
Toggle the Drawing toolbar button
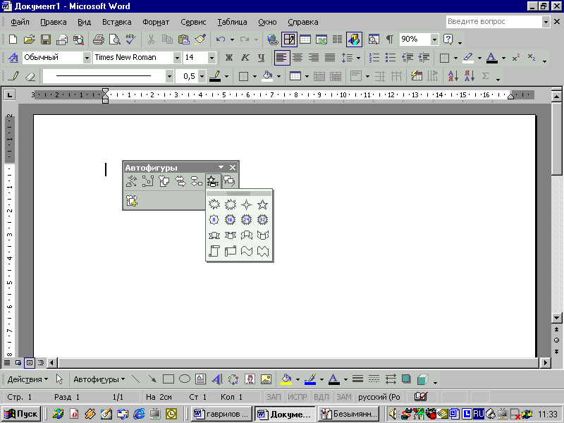[354, 39]
